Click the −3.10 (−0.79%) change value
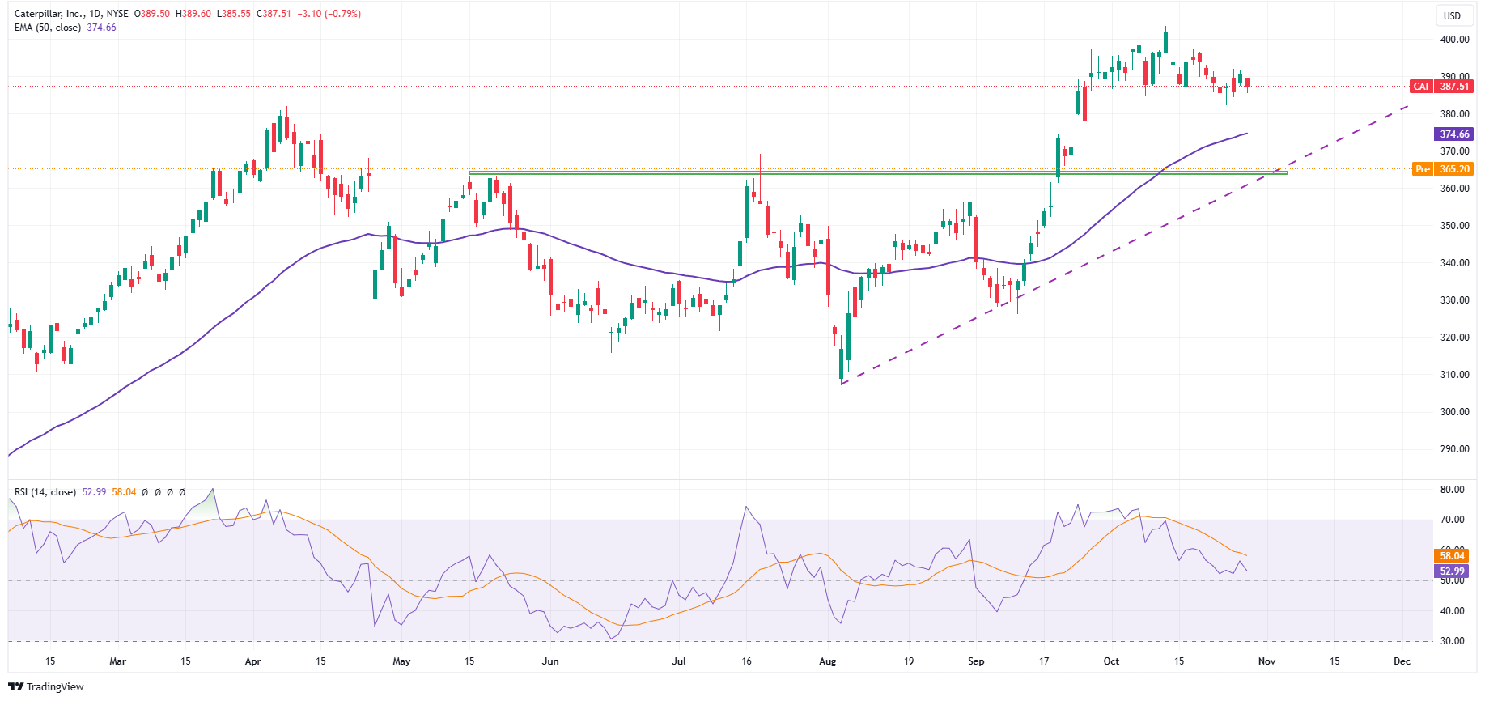Viewport: 1485px width, 701px height. click(x=329, y=14)
